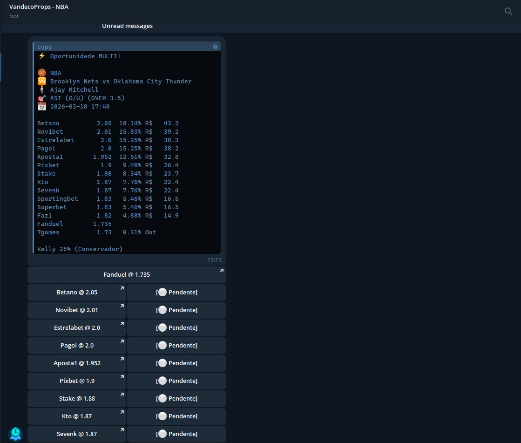This screenshot has height=443, width=521.
Task: Click the "AST (O/U) (OVER 3.5)" line
Action: pyautogui.click(x=87, y=98)
